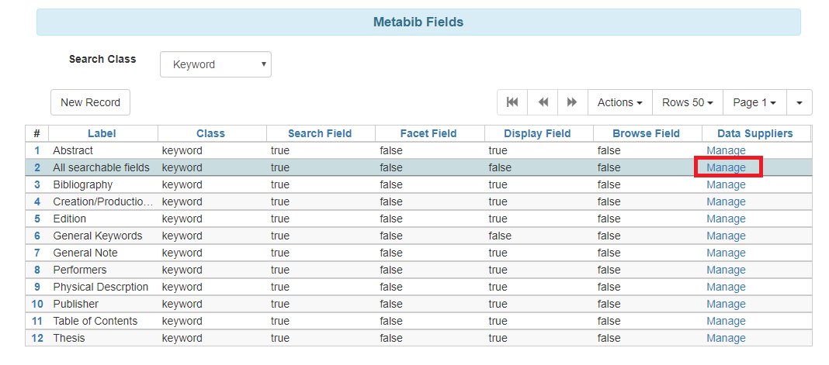829x365 pixels.
Task: Click Manage for the Publisher row
Action: click(726, 304)
